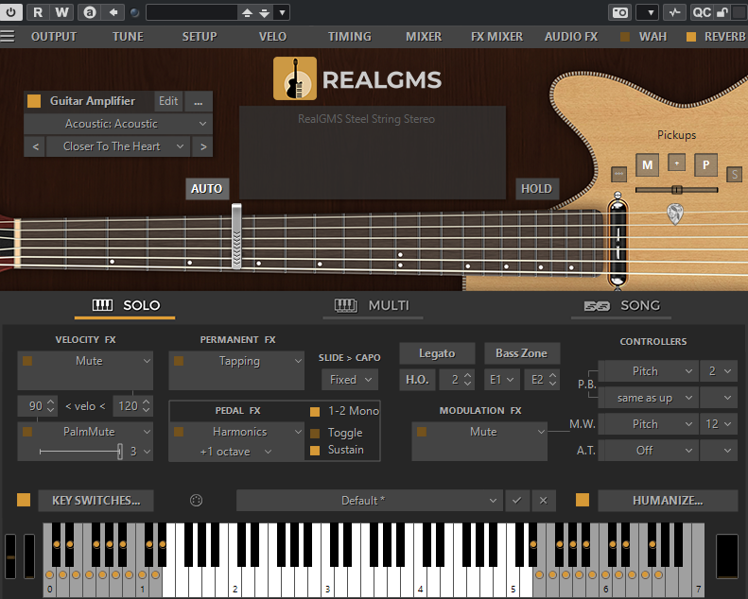This screenshot has height=599, width=748.
Task: Click the small arrows button left of pickups
Action: 618,174
